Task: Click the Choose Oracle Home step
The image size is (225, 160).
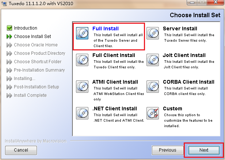Action: (35, 45)
